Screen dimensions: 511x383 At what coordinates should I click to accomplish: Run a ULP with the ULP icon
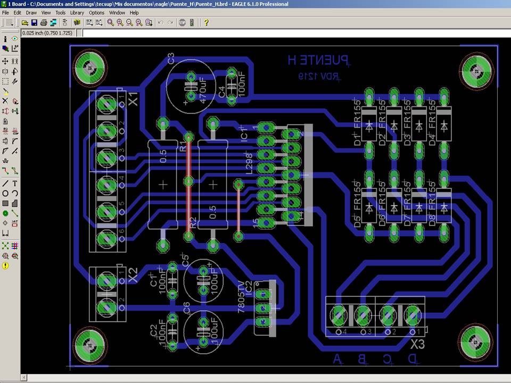pyautogui.click(x=99, y=22)
